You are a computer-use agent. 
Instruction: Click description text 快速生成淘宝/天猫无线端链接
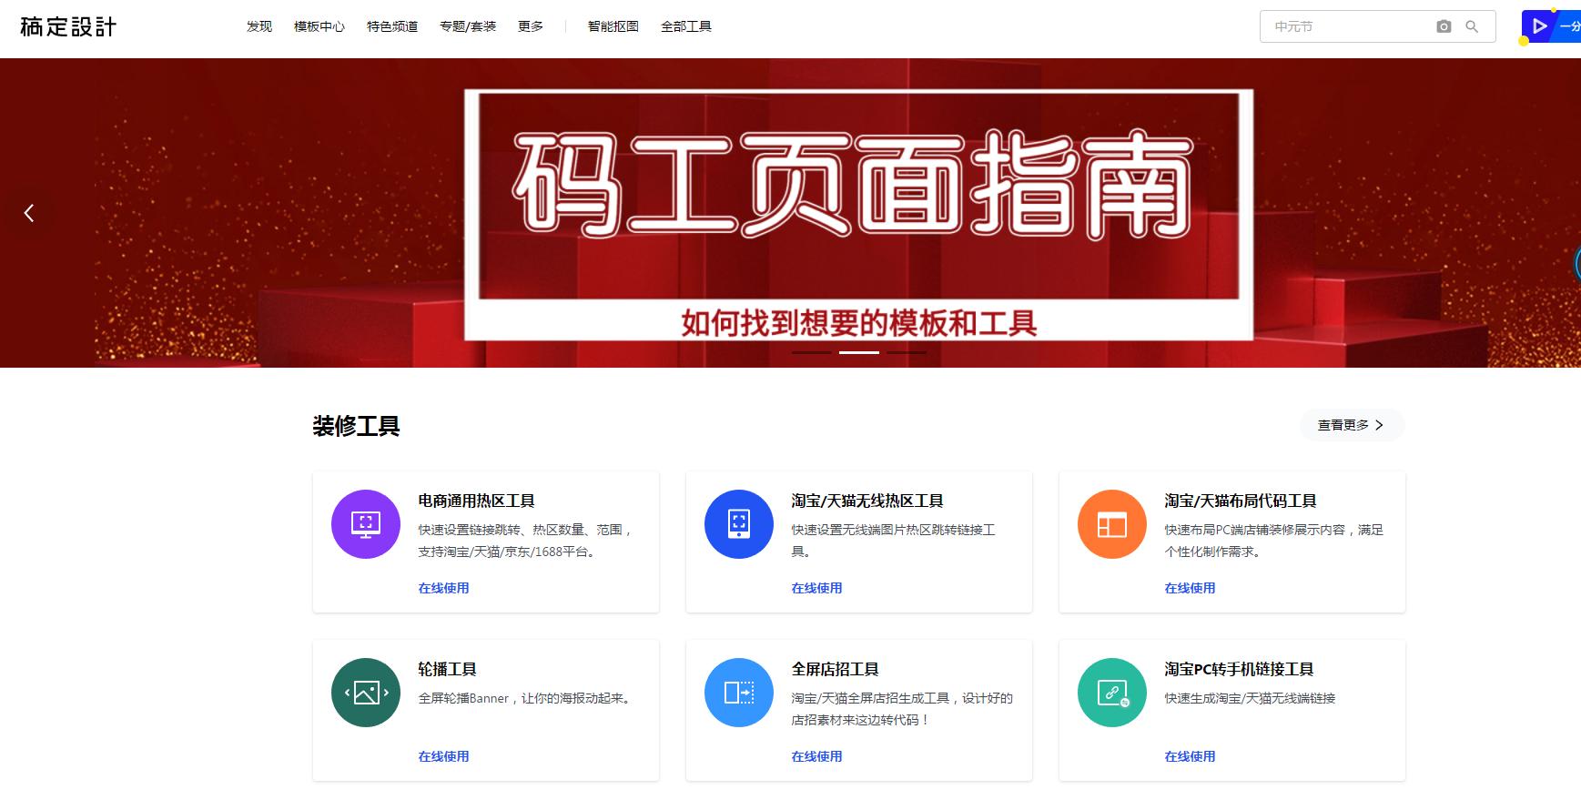(x=1250, y=698)
